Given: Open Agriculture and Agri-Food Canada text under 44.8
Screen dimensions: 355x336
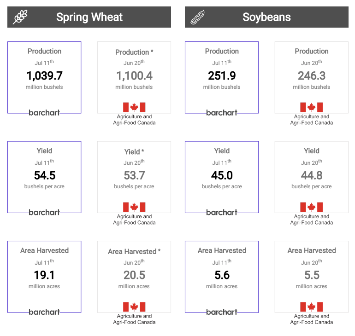Looking at the screenshot, I should click(x=312, y=220).
